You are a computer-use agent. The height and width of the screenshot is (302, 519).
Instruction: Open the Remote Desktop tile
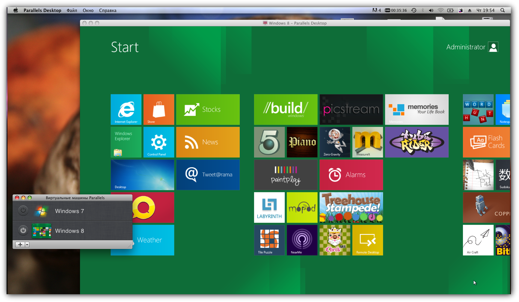(x=367, y=240)
